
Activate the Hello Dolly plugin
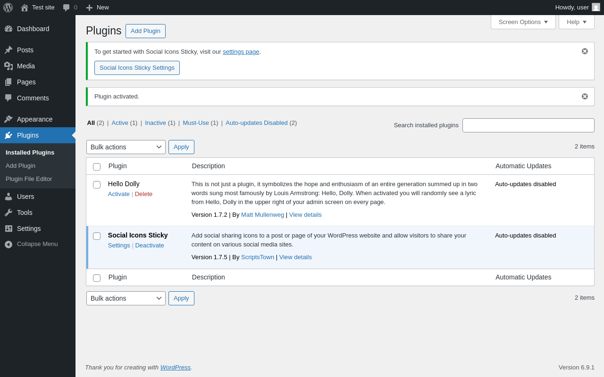coord(119,194)
